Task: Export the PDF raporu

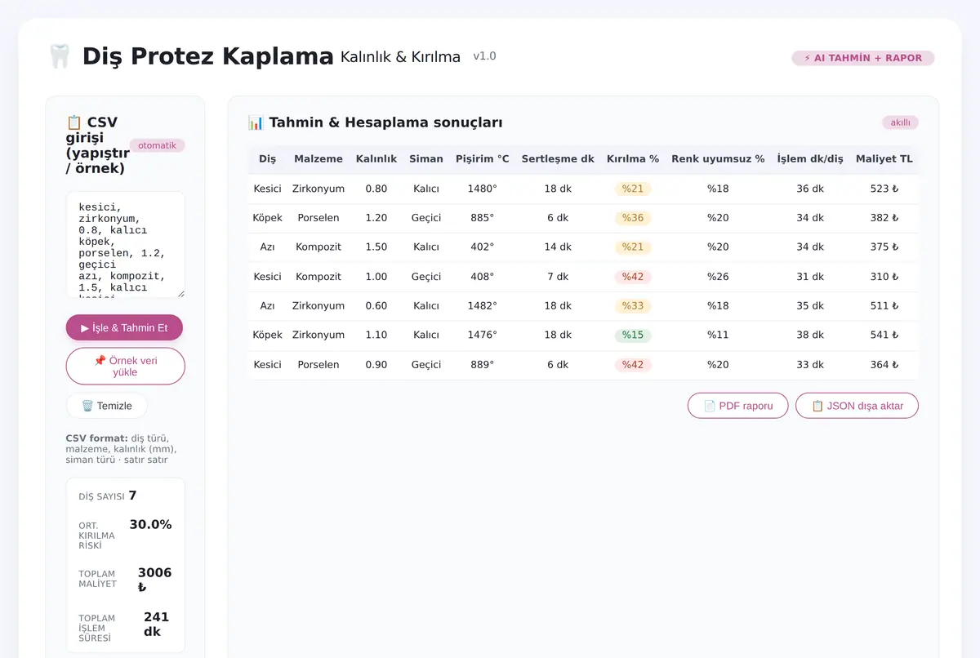Action: pyautogui.click(x=738, y=406)
